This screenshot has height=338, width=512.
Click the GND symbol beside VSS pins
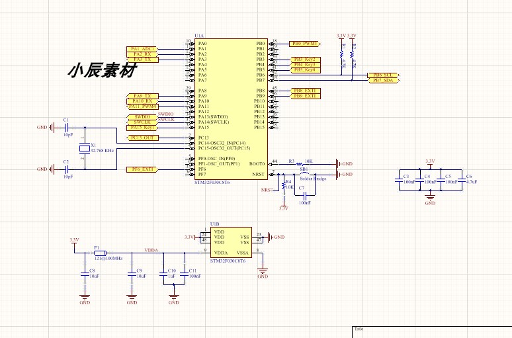[276, 237]
